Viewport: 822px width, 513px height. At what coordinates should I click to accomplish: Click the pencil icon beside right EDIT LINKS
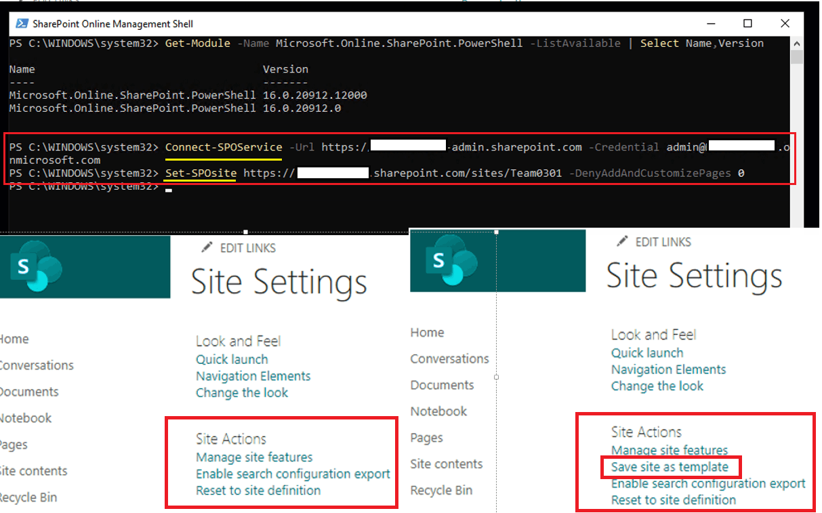[x=623, y=242]
